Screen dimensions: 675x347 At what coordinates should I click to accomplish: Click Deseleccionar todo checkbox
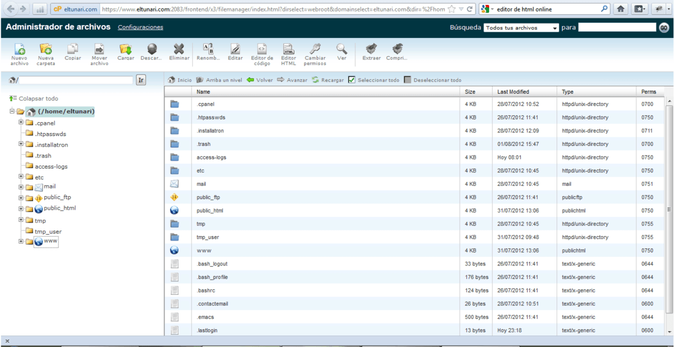407,80
